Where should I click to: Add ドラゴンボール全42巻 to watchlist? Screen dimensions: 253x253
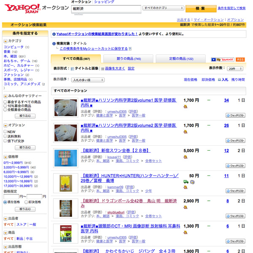coord(235,216)
